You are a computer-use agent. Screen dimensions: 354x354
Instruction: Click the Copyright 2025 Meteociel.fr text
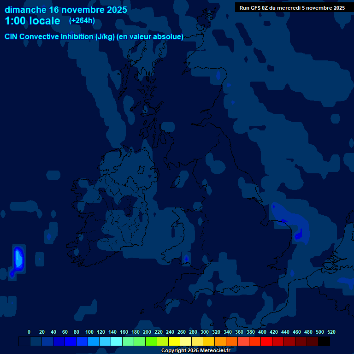[195, 351]
